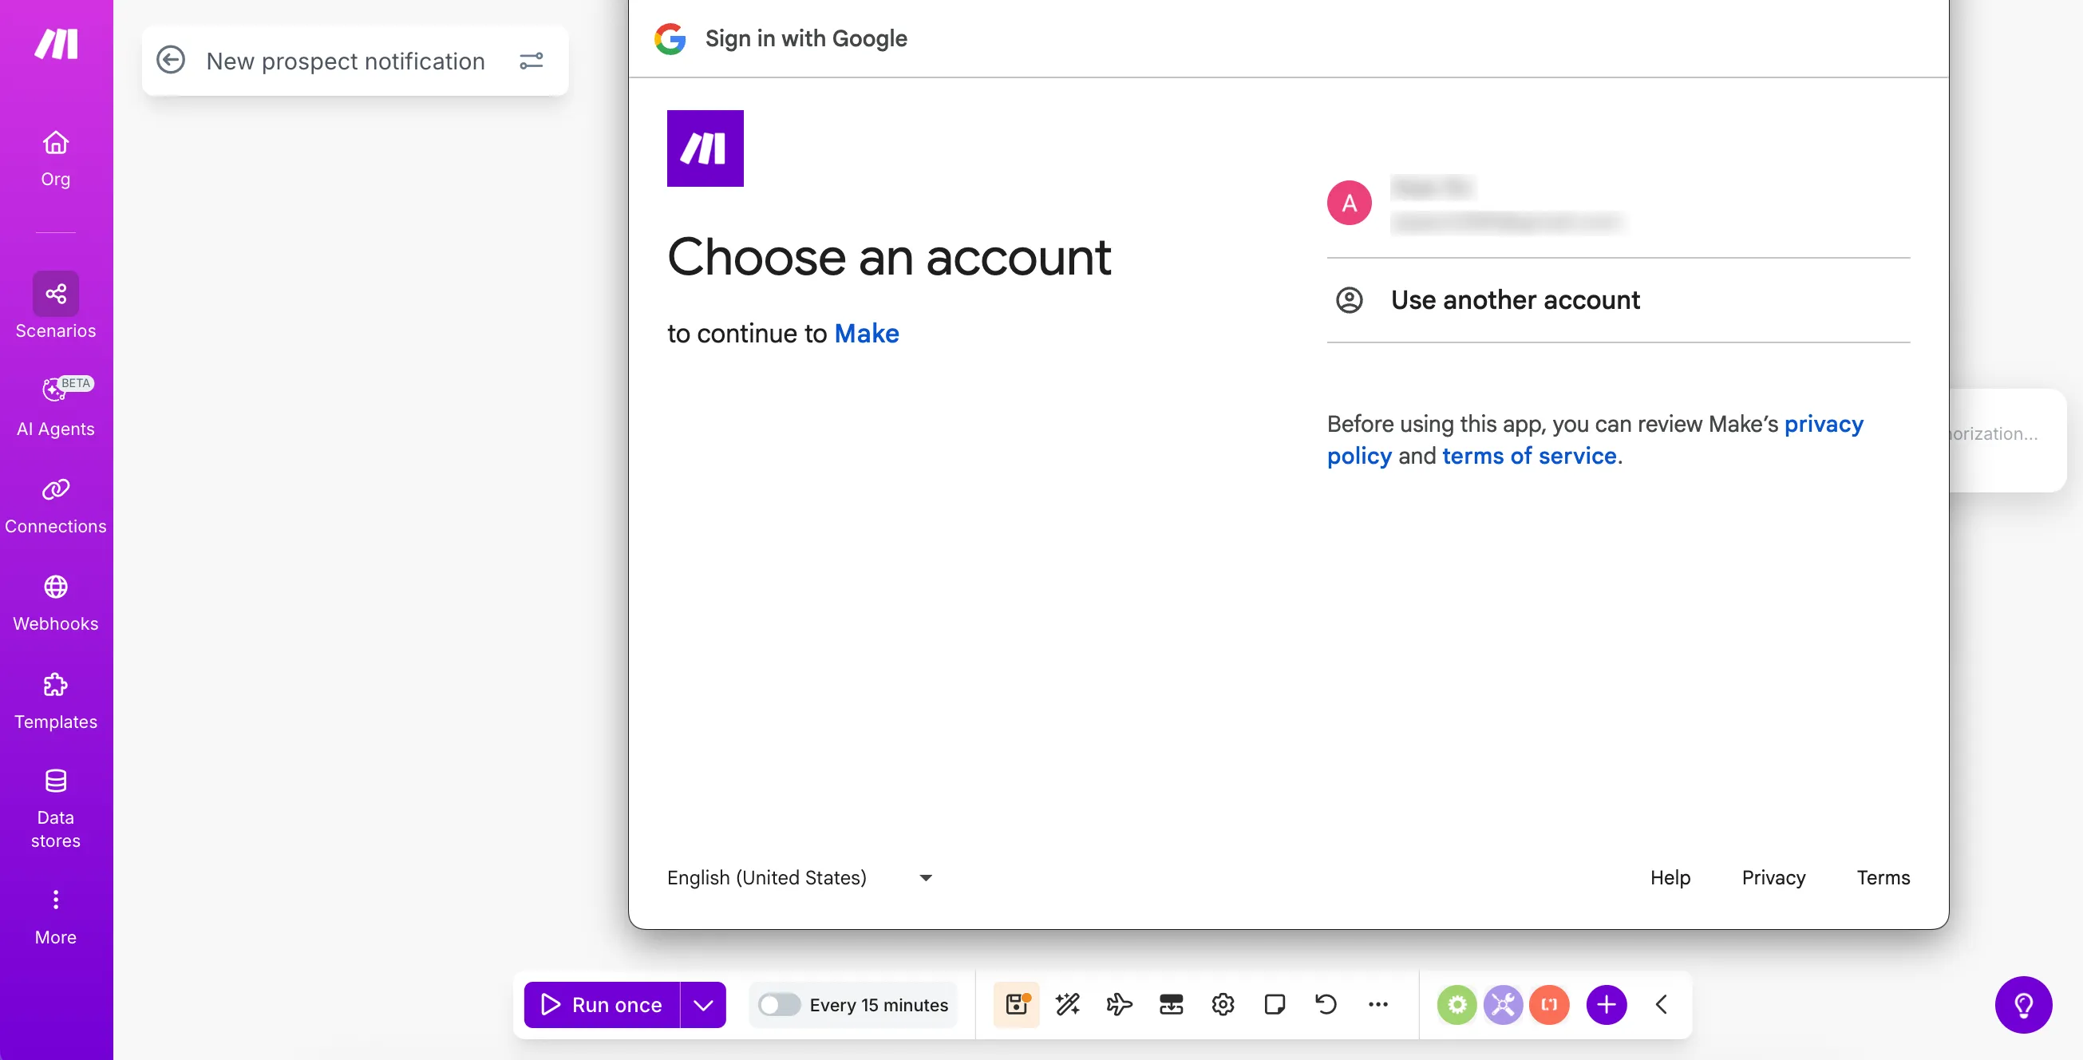Open scenario settings gear icon

(1223, 1004)
